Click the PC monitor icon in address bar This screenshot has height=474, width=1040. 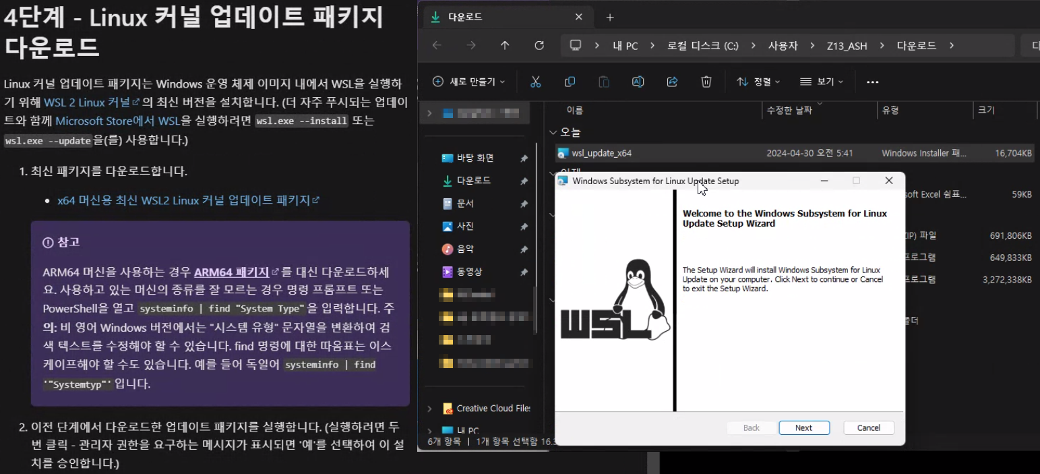pyautogui.click(x=576, y=45)
